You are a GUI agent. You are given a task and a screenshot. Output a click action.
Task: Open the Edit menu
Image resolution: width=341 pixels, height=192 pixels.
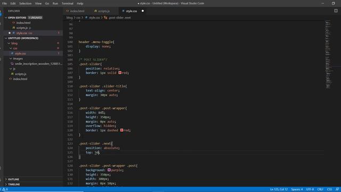point(13,4)
